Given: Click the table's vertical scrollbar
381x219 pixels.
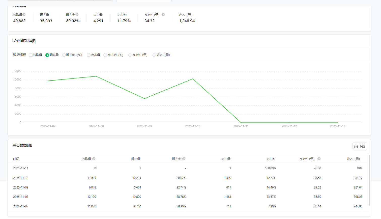Looking at the screenshot, I should pyautogui.click(x=369, y=180).
